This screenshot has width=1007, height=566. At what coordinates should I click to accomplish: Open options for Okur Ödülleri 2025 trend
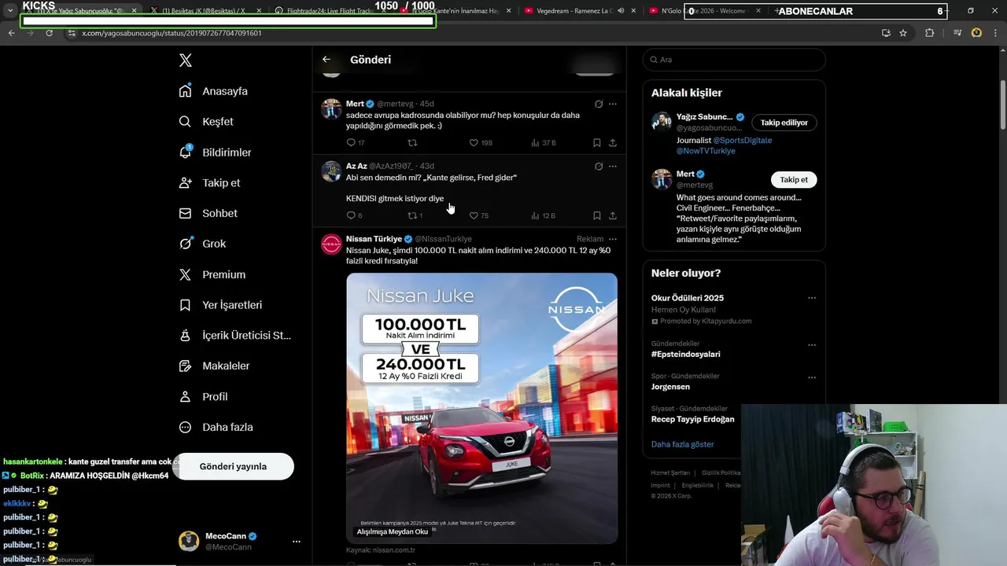812,298
